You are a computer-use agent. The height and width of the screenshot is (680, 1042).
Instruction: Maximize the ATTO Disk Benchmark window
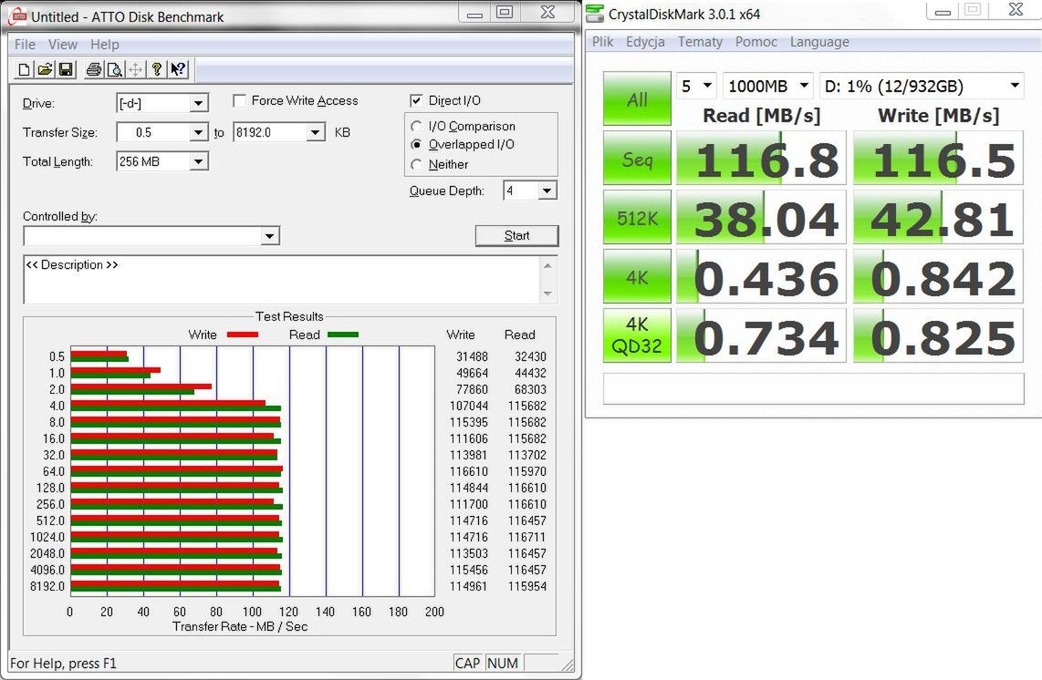click(x=505, y=12)
